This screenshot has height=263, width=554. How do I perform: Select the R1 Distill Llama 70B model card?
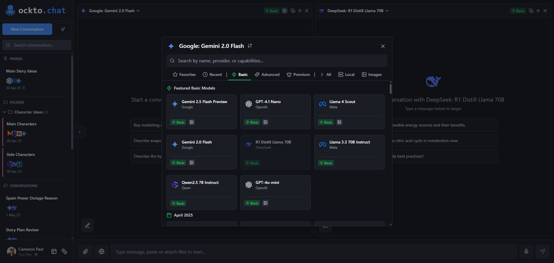click(x=276, y=152)
